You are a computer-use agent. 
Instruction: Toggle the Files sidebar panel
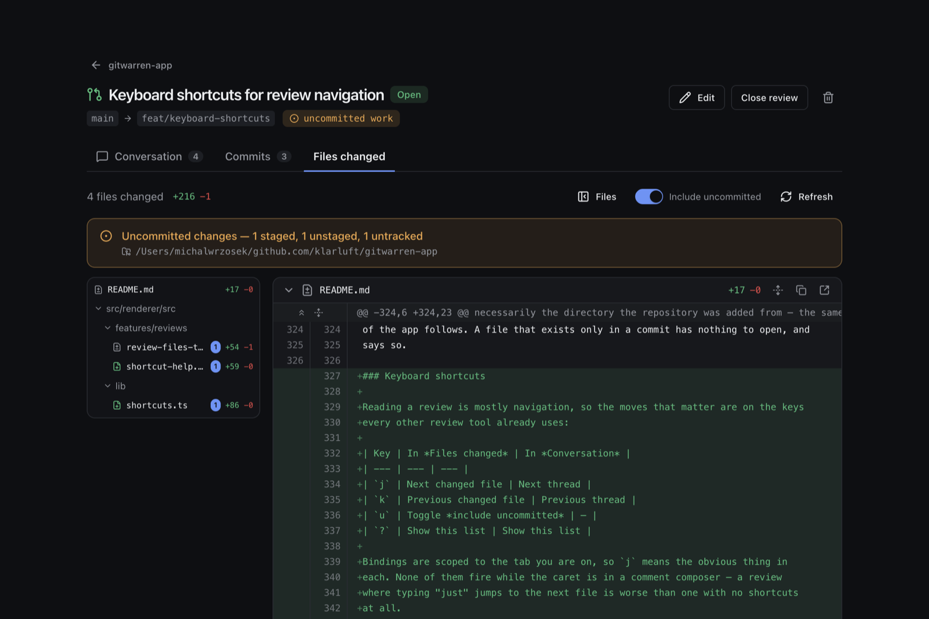pyautogui.click(x=597, y=197)
